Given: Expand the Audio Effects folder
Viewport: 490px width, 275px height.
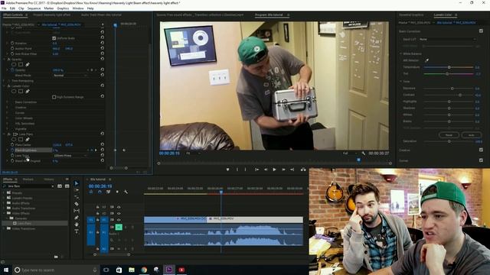Looking at the screenshot, I should (4, 203).
